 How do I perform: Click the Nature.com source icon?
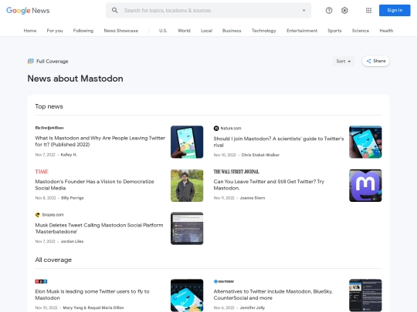pos(216,128)
